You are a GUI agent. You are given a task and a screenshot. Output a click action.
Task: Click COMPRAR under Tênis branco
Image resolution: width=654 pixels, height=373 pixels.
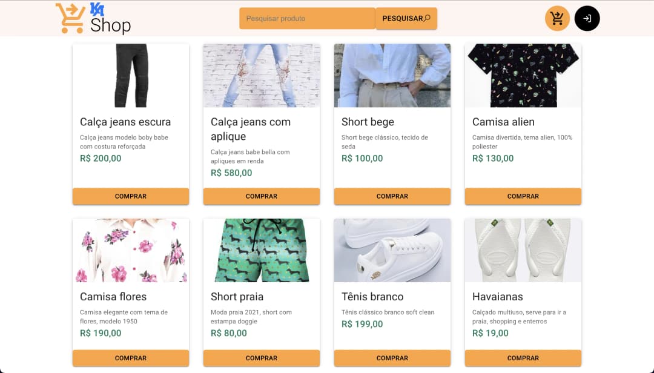[392, 358]
